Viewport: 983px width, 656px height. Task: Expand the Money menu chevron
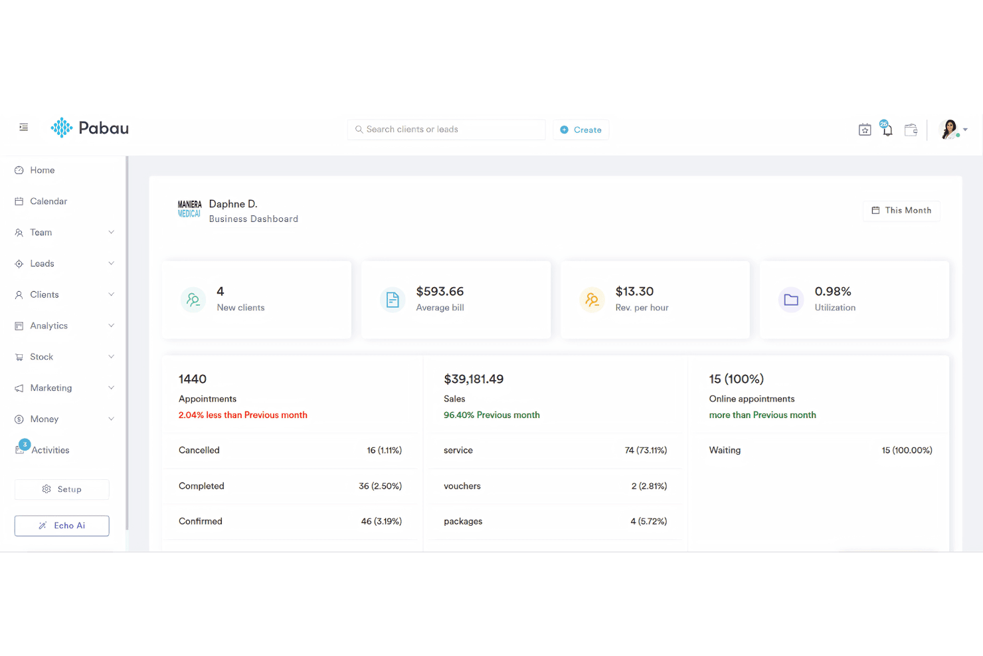pyautogui.click(x=112, y=419)
